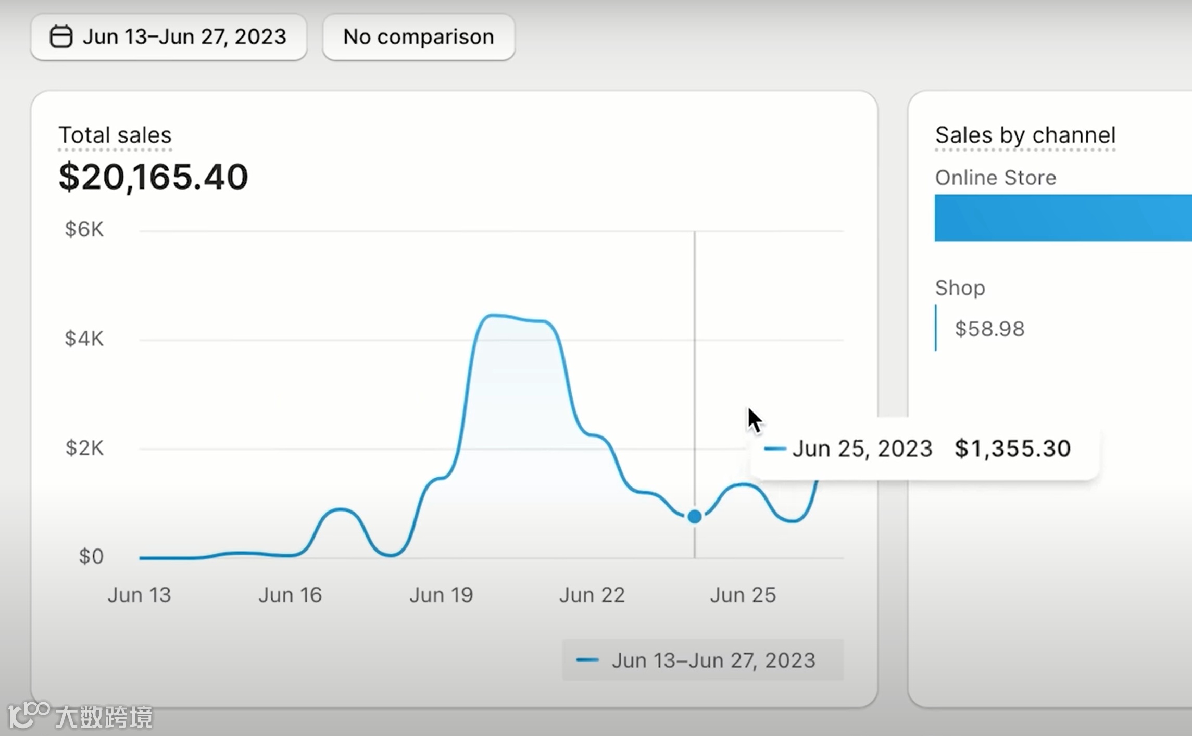Click the $20,165.40 total sales figure

(153, 177)
